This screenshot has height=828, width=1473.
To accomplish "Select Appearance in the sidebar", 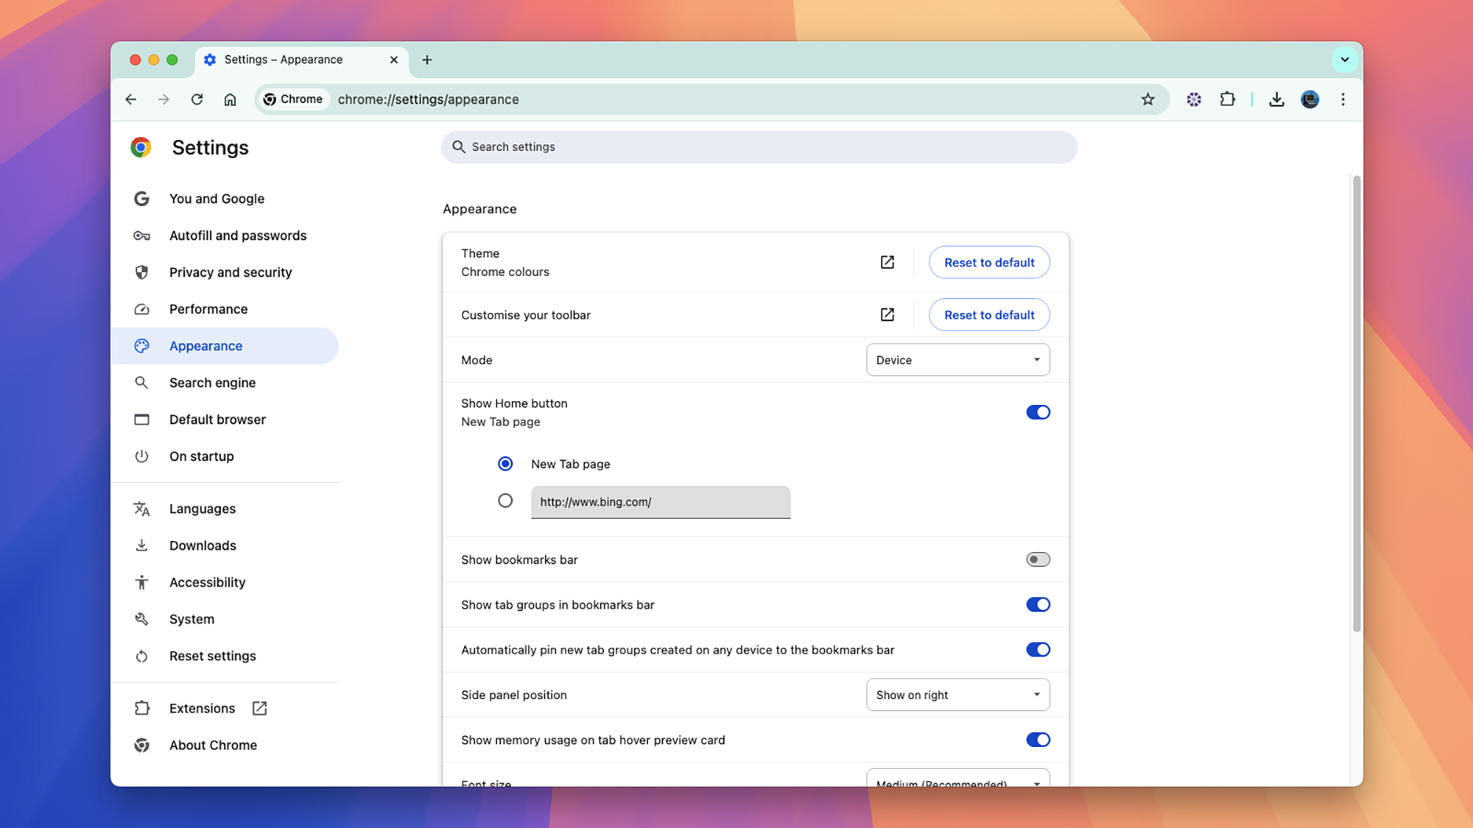I will 205,345.
